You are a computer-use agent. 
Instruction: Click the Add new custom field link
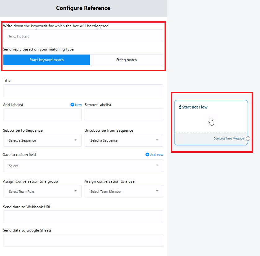[x=156, y=155]
